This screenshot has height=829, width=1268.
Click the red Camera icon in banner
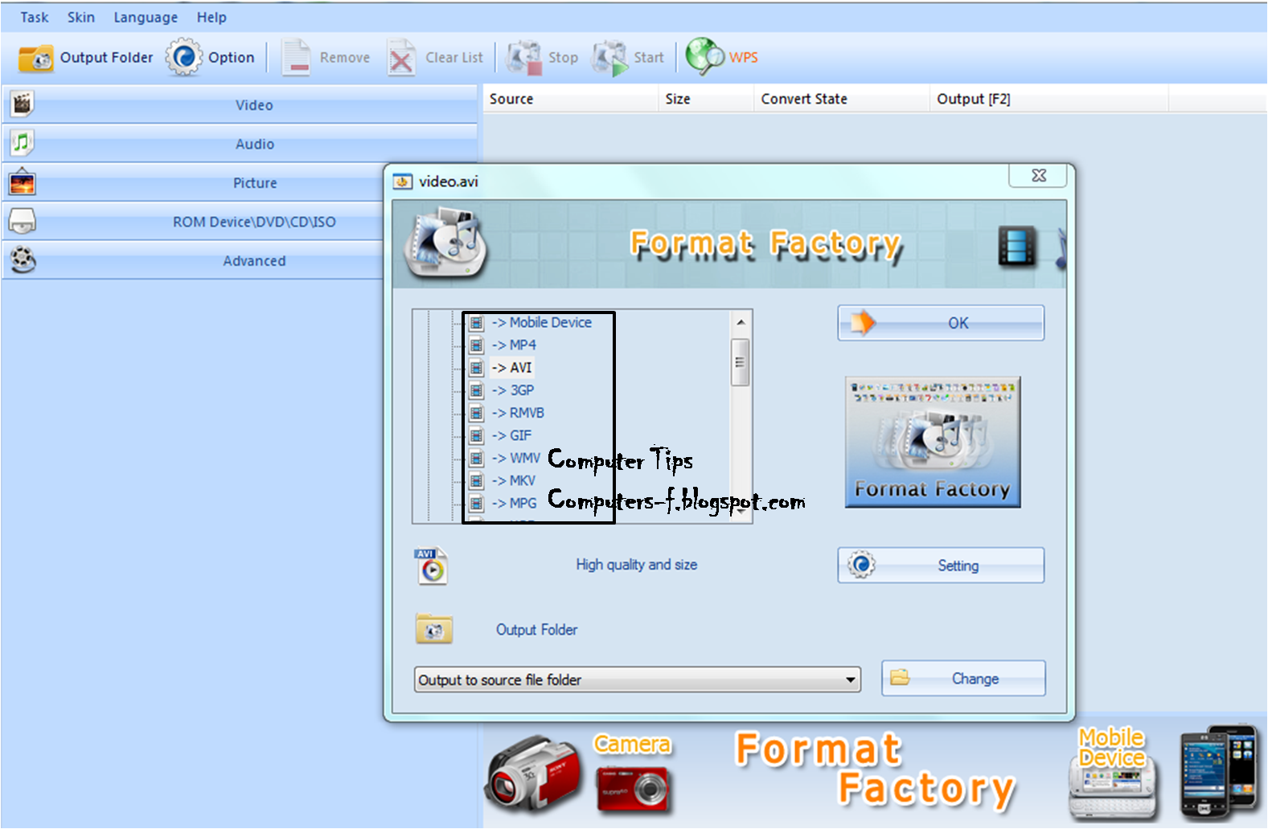pyautogui.click(x=632, y=789)
